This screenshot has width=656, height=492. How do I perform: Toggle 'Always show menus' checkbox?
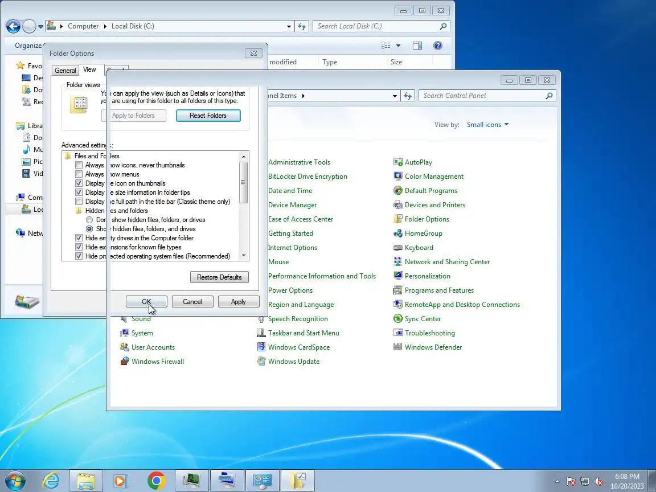[79, 174]
